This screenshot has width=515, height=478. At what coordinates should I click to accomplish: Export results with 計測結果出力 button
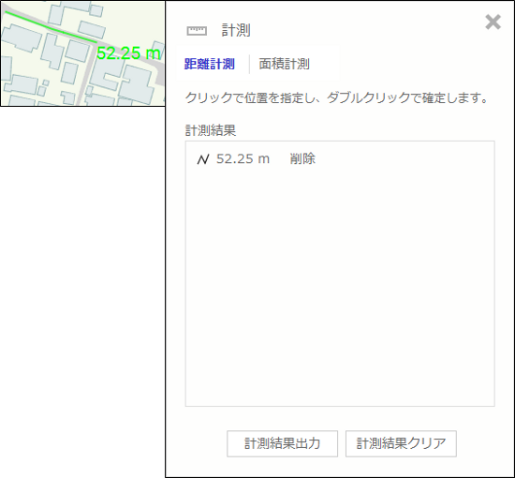pyautogui.click(x=282, y=443)
